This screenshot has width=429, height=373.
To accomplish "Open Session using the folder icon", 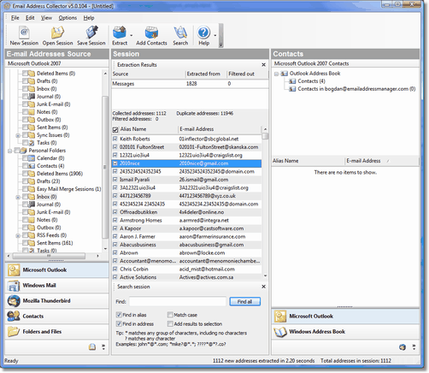I will [x=57, y=33].
